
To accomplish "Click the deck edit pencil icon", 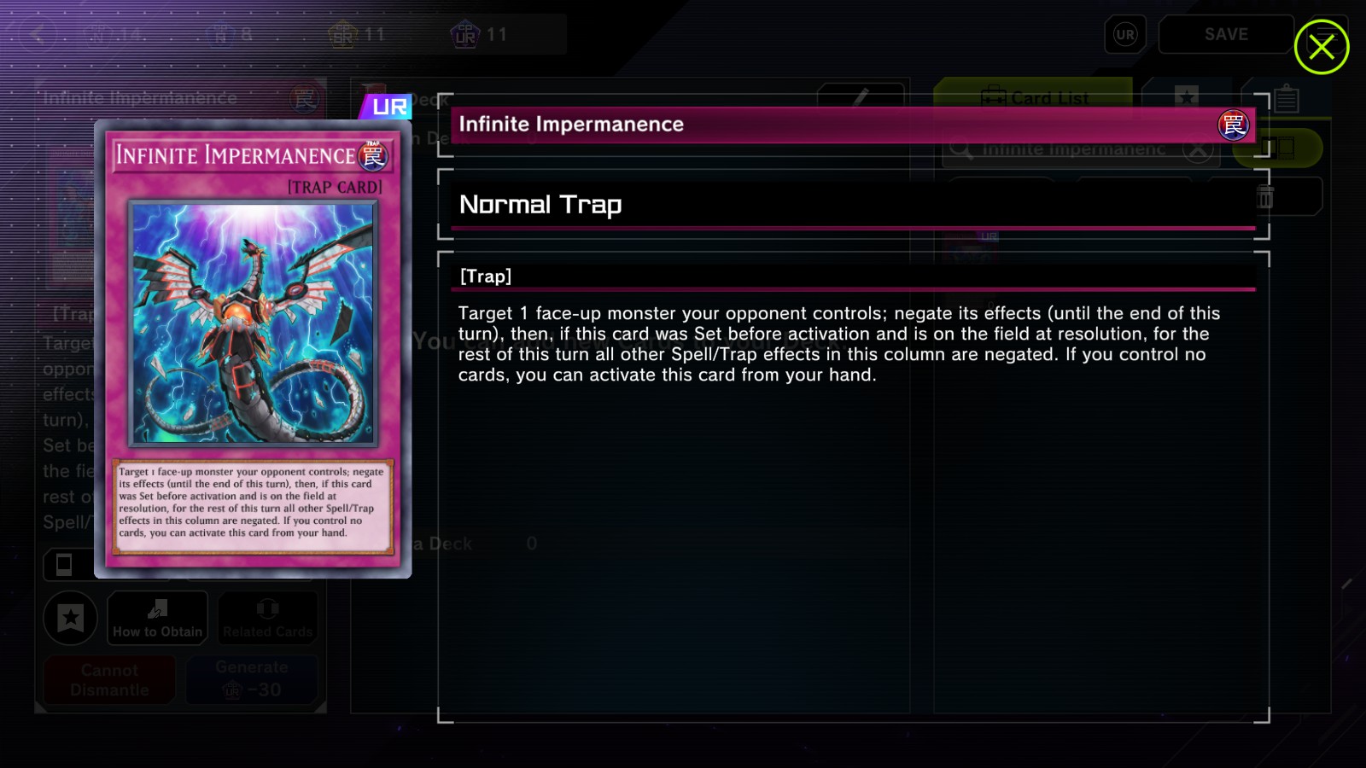I will pos(861,96).
